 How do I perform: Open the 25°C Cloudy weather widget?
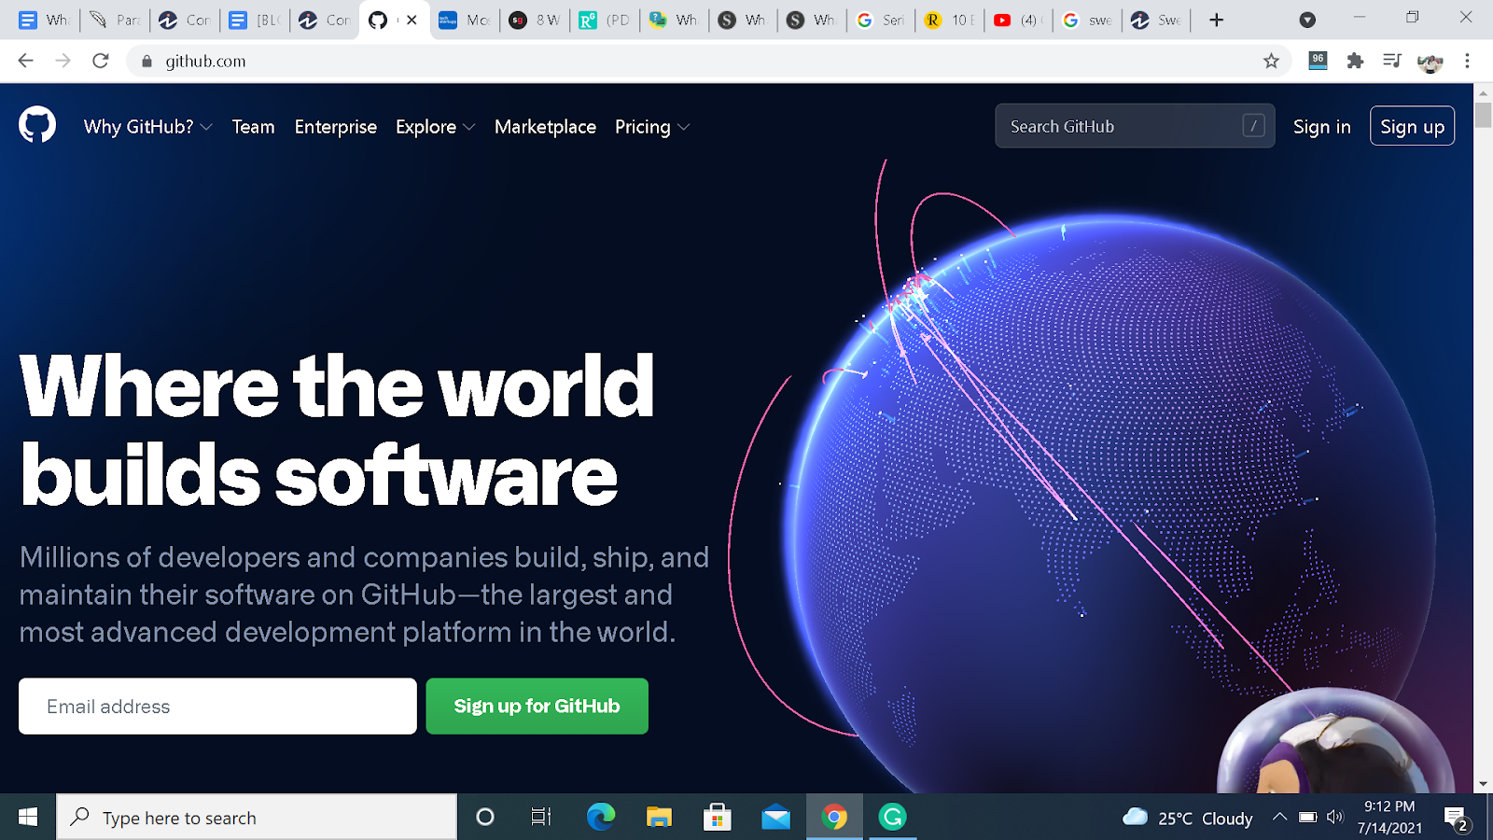tap(1187, 818)
